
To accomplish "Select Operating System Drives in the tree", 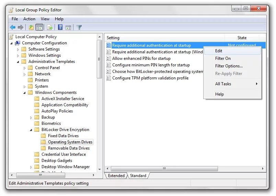I will coord(70,142).
